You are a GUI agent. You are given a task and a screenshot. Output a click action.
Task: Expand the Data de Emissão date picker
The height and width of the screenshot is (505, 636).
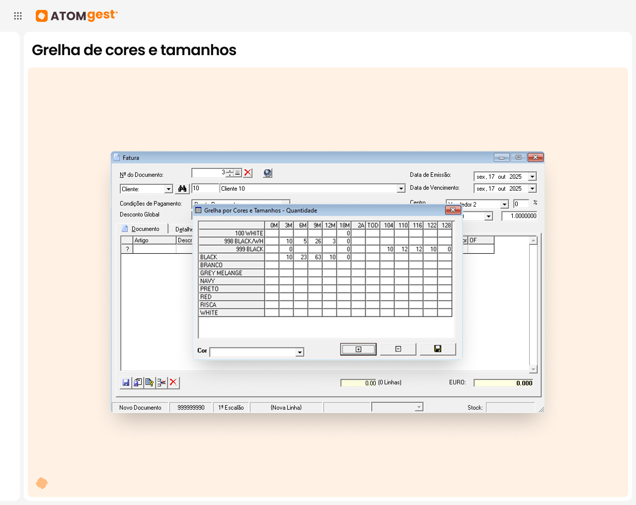tap(532, 177)
